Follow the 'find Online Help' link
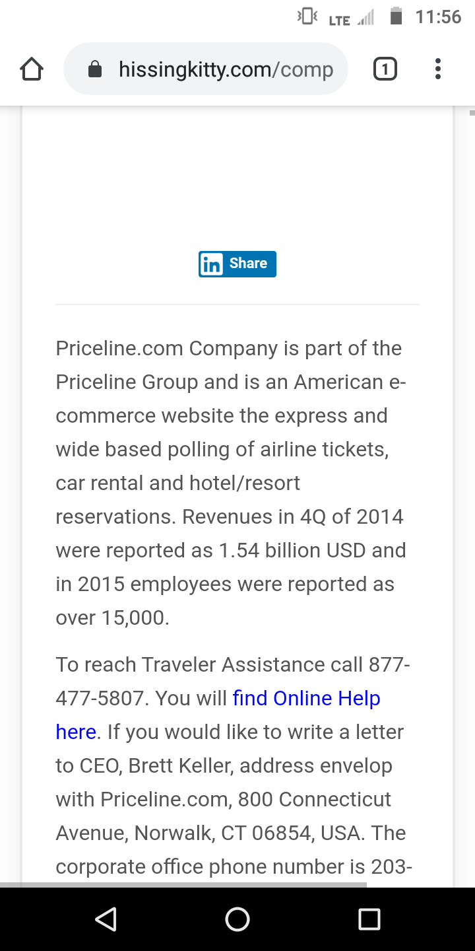The height and width of the screenshot is (951, 475). (306, 698)
